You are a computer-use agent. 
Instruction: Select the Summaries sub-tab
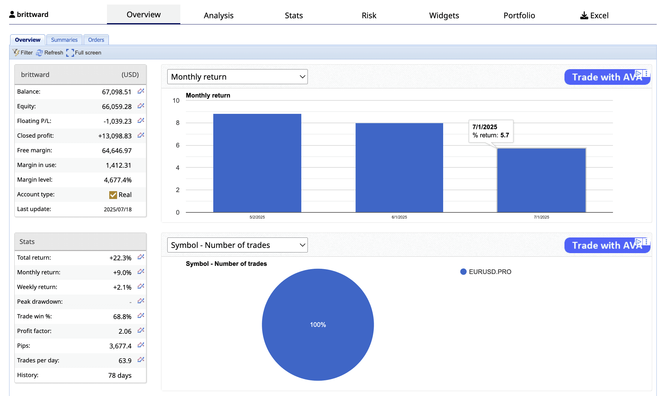click(x=64, y=40)
